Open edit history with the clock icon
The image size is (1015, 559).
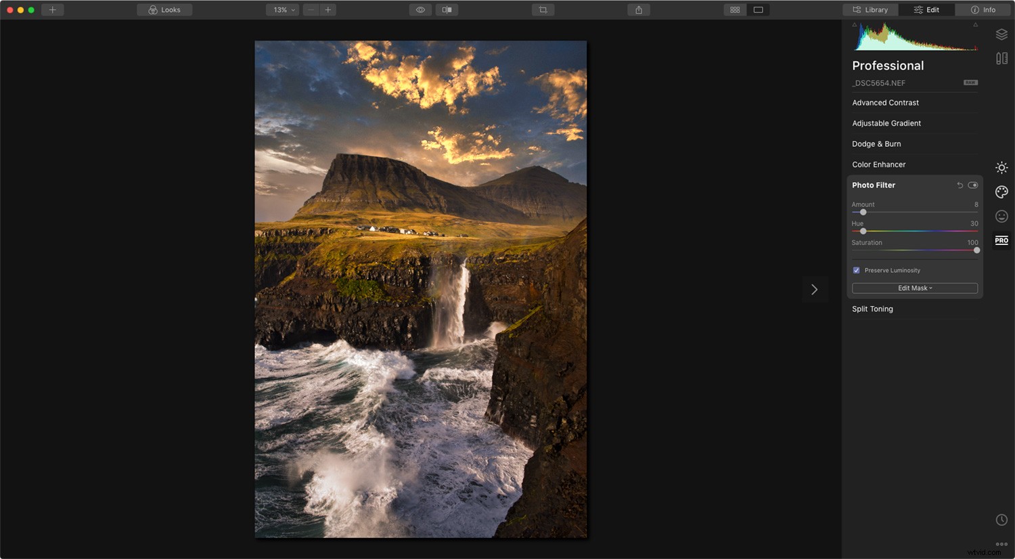pos(1001,519)
